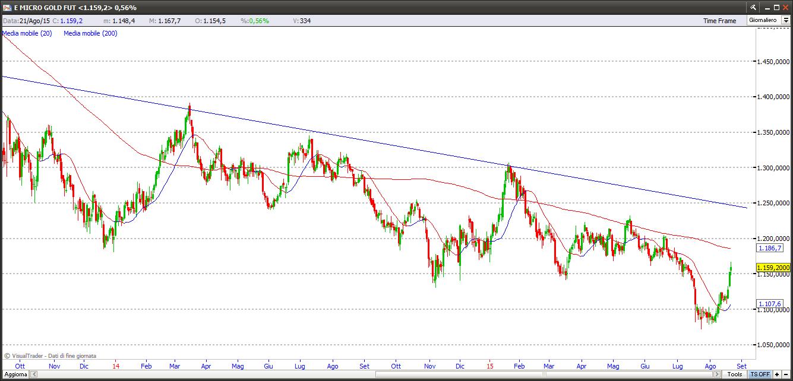This screenshot has height=381, width=793.
Task: Click the right arrow of the horizontal scrollbar
Action: (718, 374)
